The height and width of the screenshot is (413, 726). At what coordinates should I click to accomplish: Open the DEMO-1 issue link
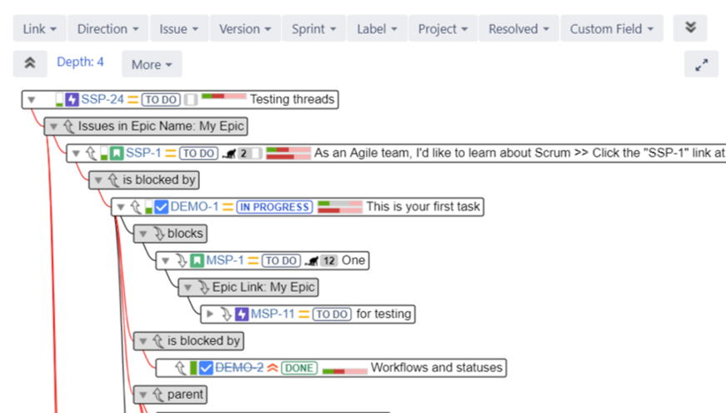click(194, 207)
